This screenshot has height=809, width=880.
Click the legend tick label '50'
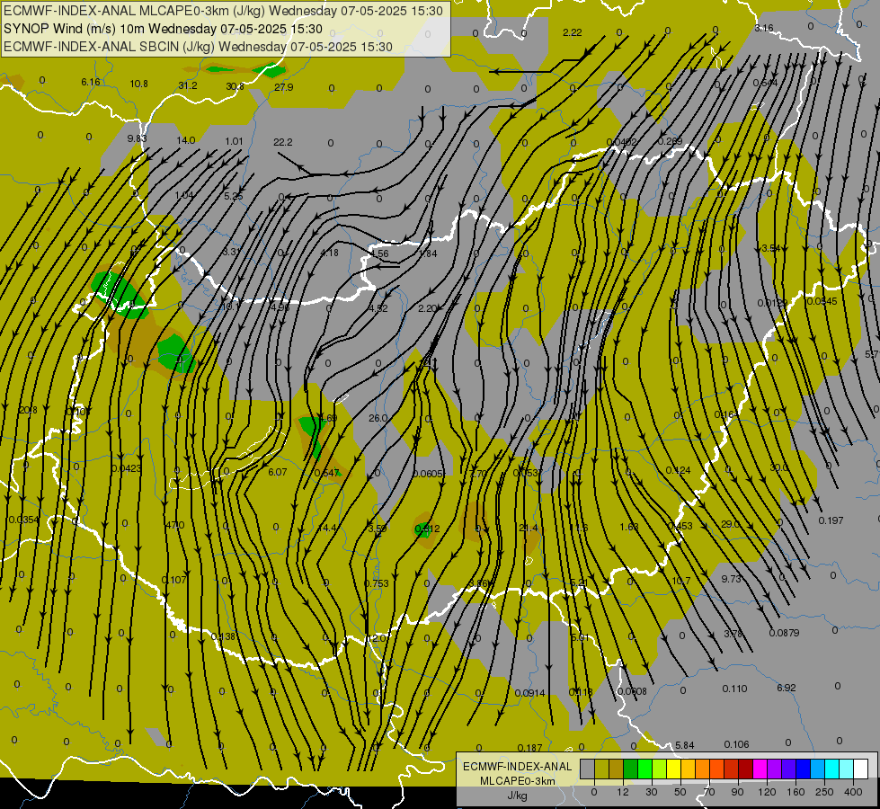point(680,792)
